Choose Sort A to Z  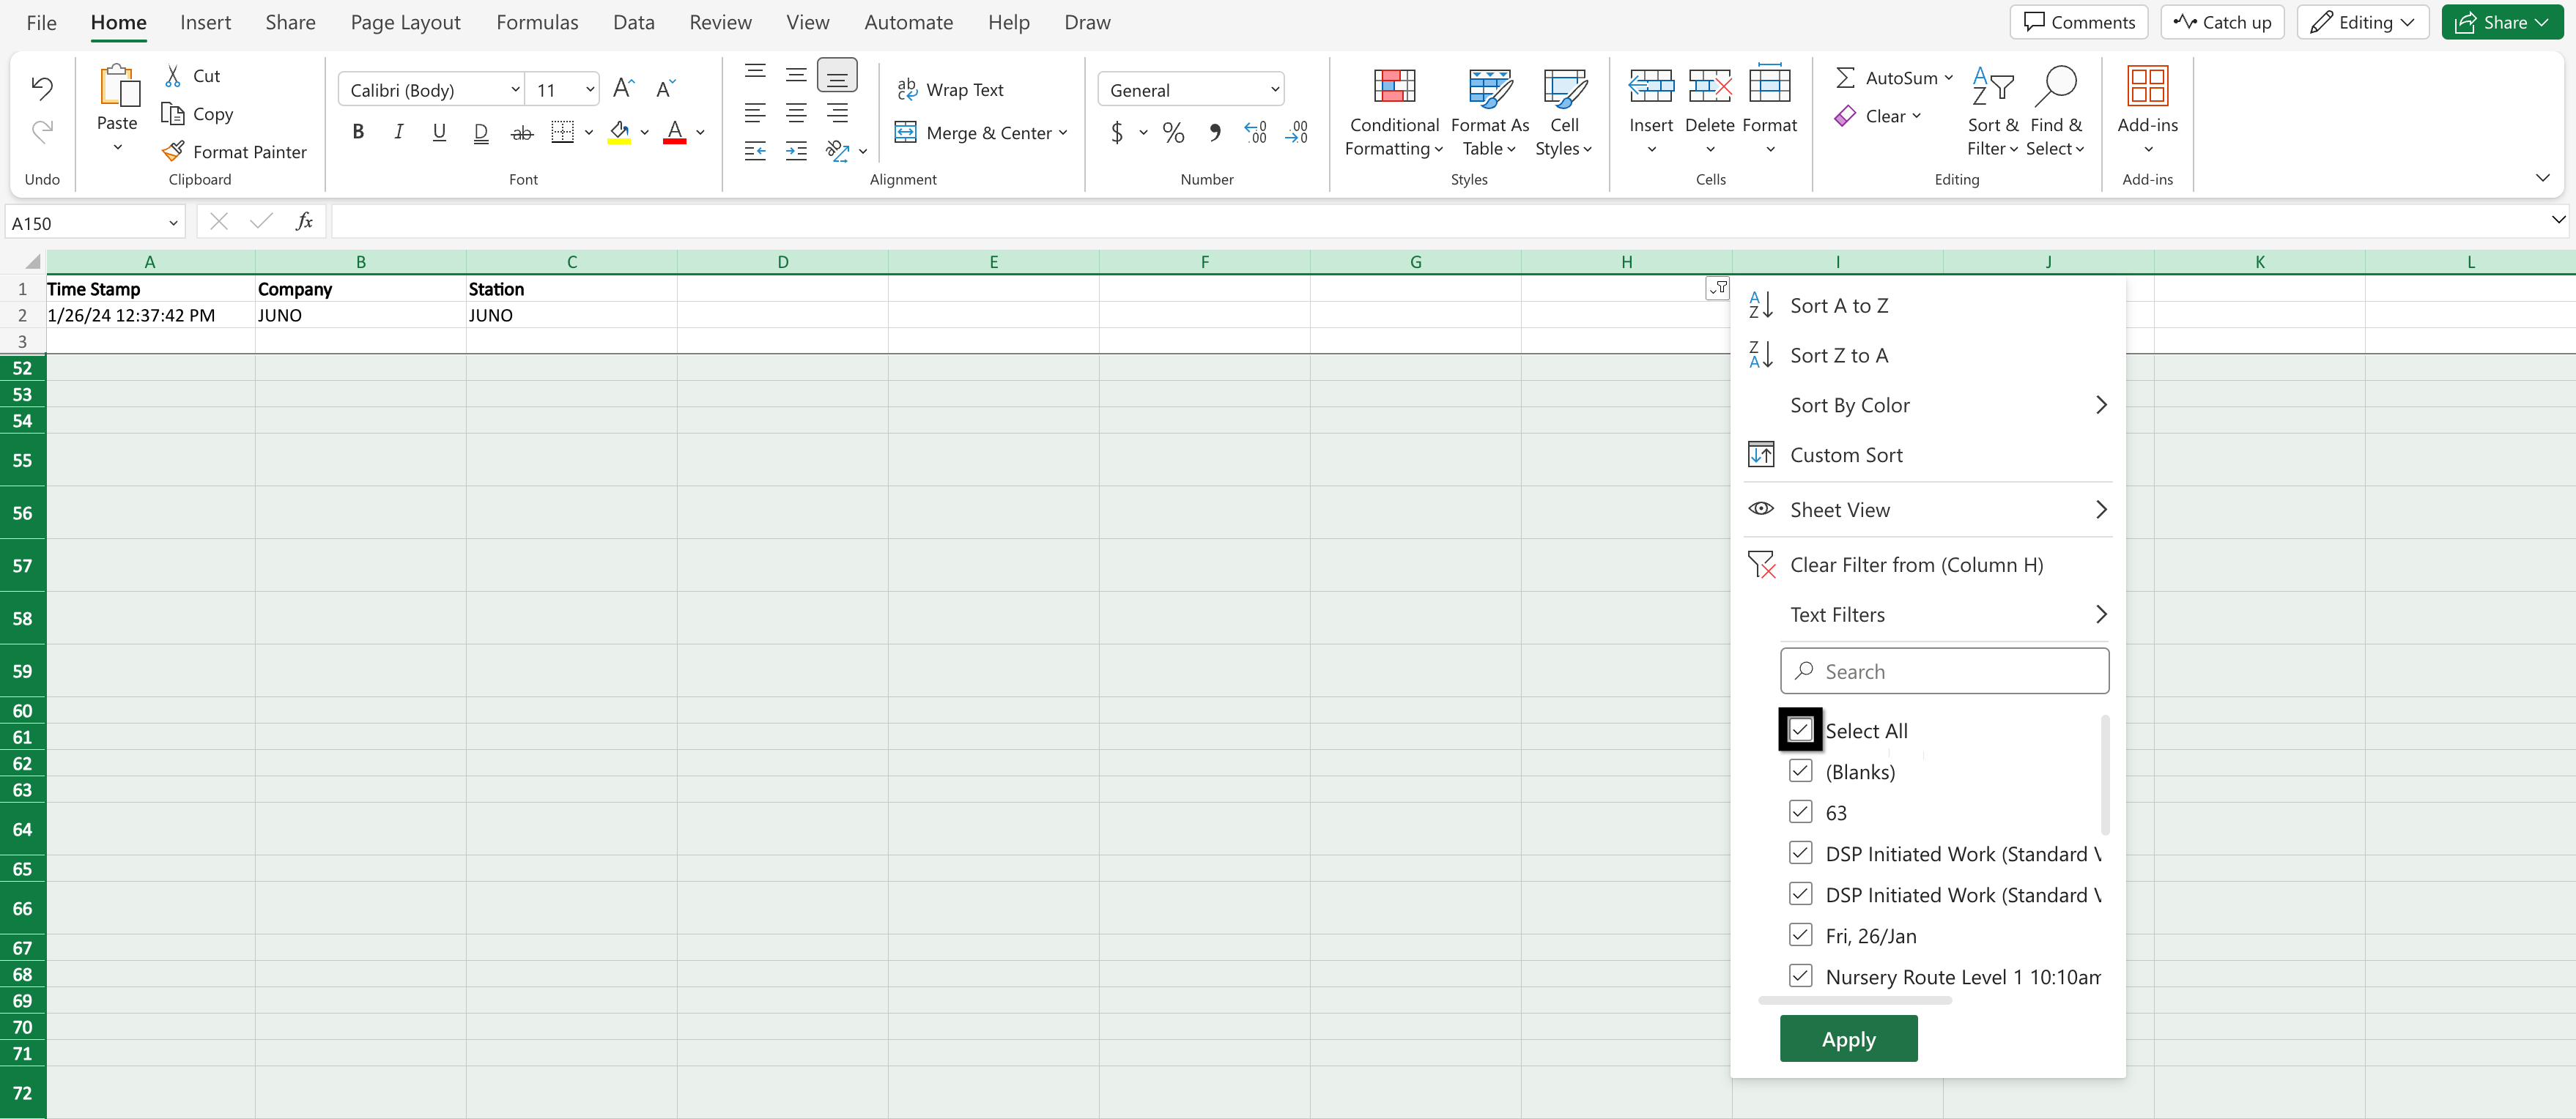(1838, 305)
